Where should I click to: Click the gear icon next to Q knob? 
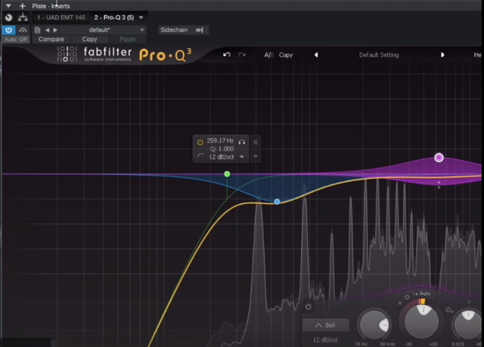click(449, 310)
